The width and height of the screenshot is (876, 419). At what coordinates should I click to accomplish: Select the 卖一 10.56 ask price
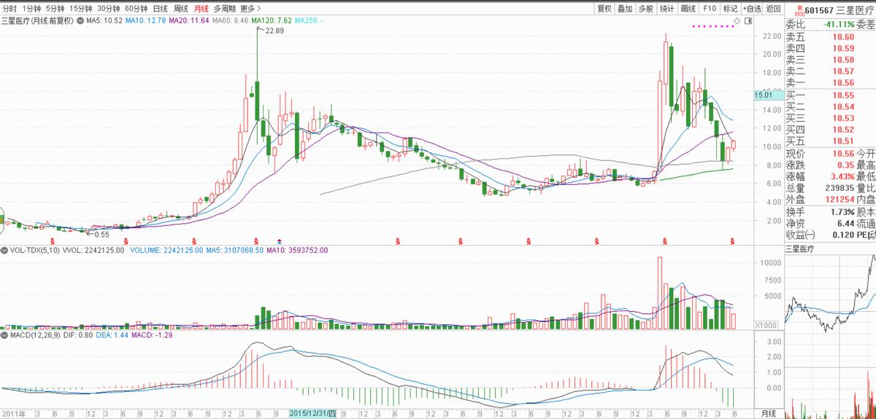coord(830,83)
